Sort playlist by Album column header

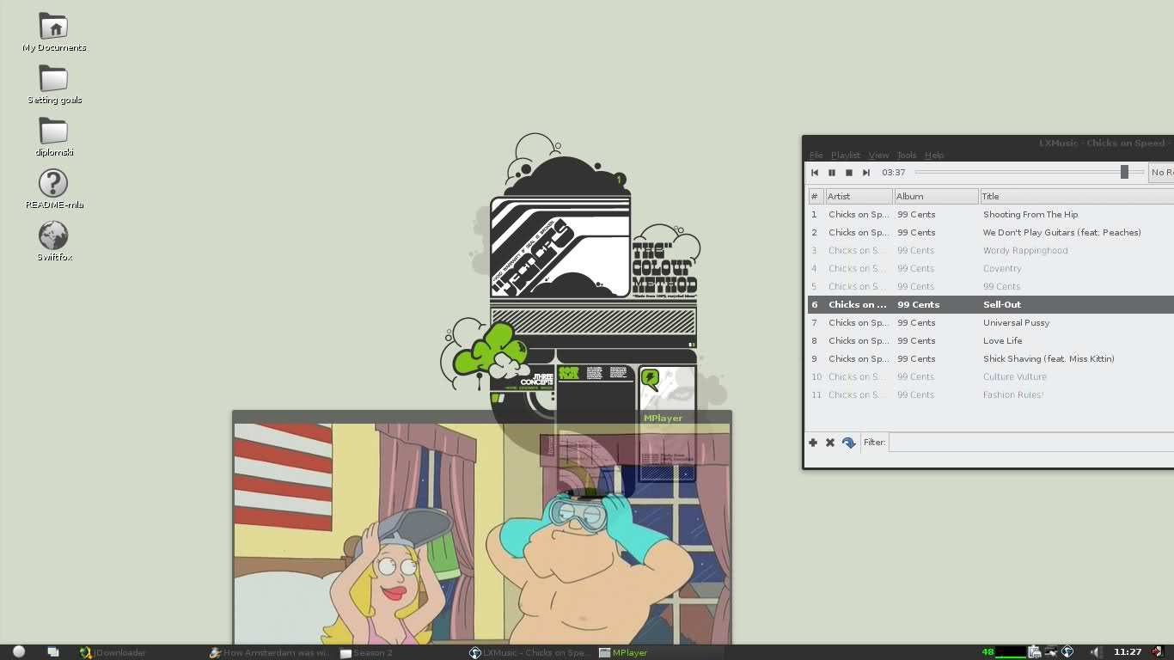pos(936,197)
